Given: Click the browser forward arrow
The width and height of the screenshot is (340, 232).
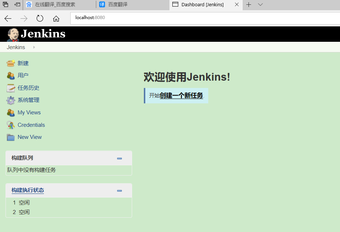Looking at the screenshot, I should [x=24, y=18].
